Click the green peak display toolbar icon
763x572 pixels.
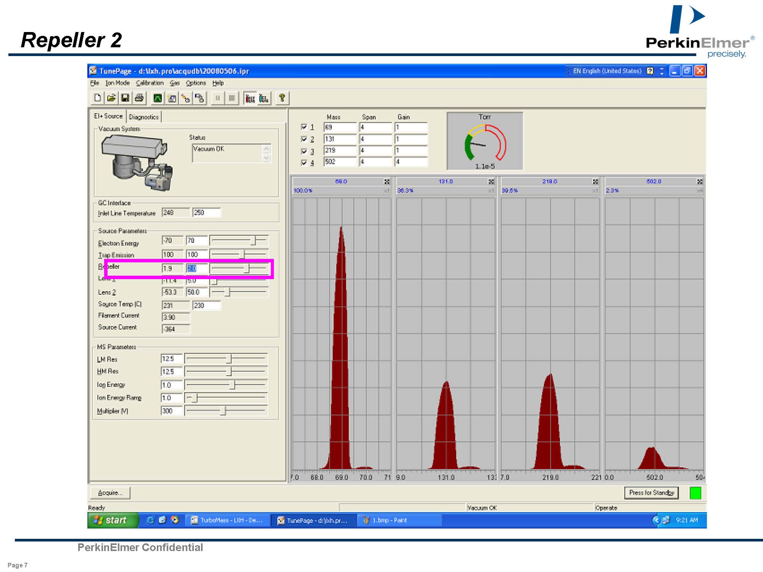(158, 98)
